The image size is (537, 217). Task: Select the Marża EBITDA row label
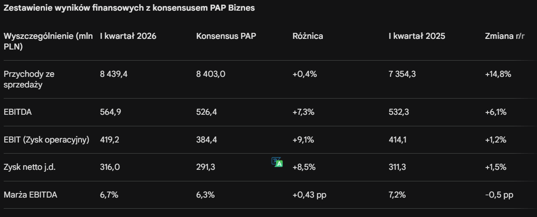pyautogui.click(x=31, y=195)
